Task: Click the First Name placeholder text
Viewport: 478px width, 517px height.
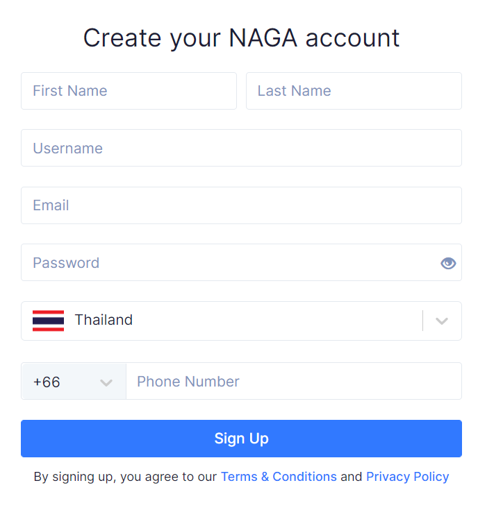Action: pos(70,91)
